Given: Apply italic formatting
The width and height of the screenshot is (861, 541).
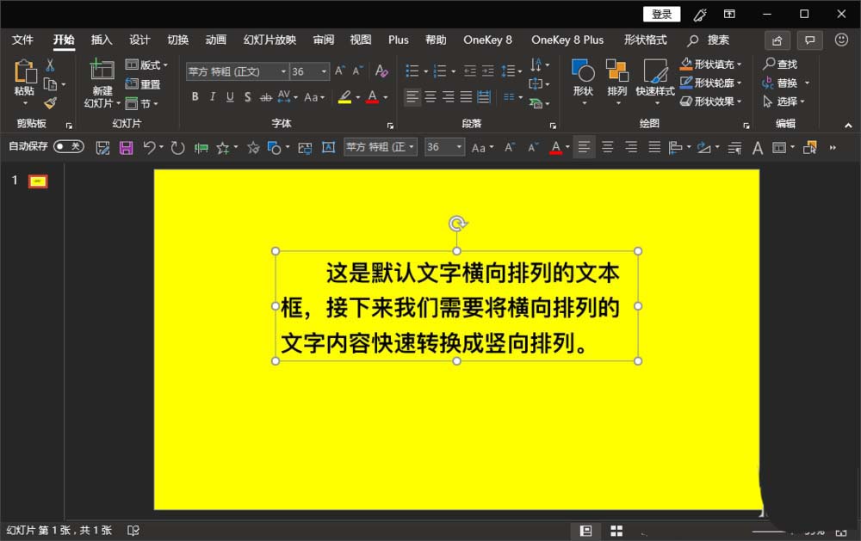Looking at the screenshot, I should click(212, 97).
